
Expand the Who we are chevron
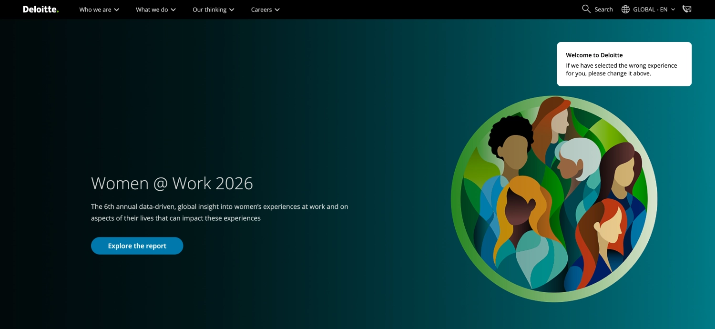click(117, 10)
